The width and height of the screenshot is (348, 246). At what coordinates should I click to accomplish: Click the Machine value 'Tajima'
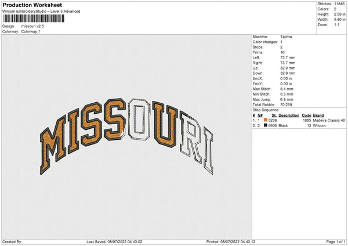tap(286, 37)
